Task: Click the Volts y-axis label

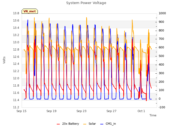Action: (x=4, y=60)
